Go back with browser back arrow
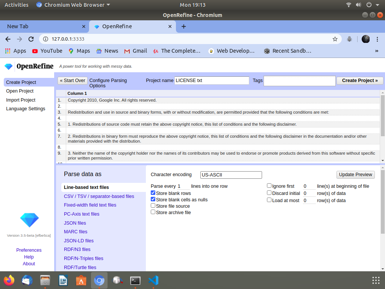 coord(8,39)
